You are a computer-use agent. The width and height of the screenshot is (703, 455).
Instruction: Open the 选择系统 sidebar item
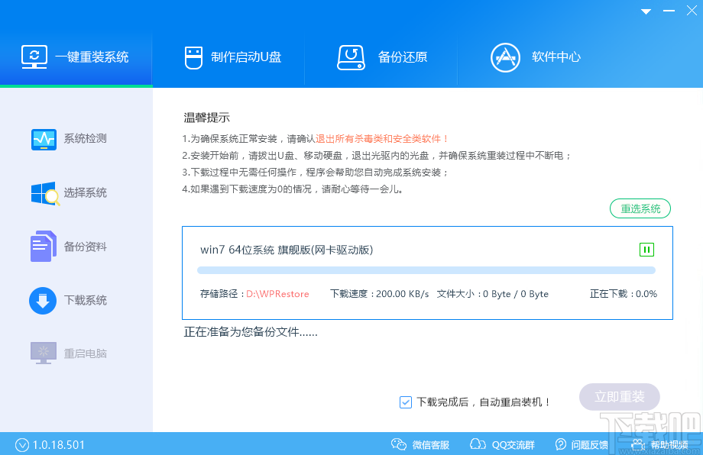point(44,192)
